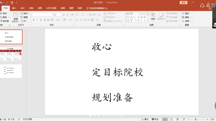Click the 格式刷 (Format Painter) tool
The height and width of the screenshot is (121, 216).
(x=5, y=21)
